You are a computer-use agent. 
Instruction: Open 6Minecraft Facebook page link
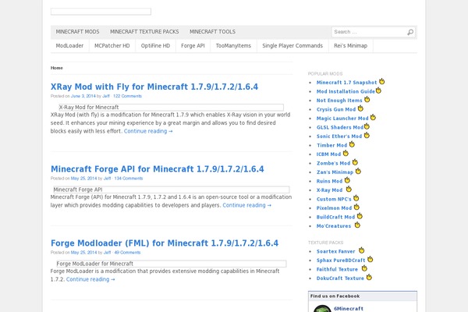click(349, 308)
